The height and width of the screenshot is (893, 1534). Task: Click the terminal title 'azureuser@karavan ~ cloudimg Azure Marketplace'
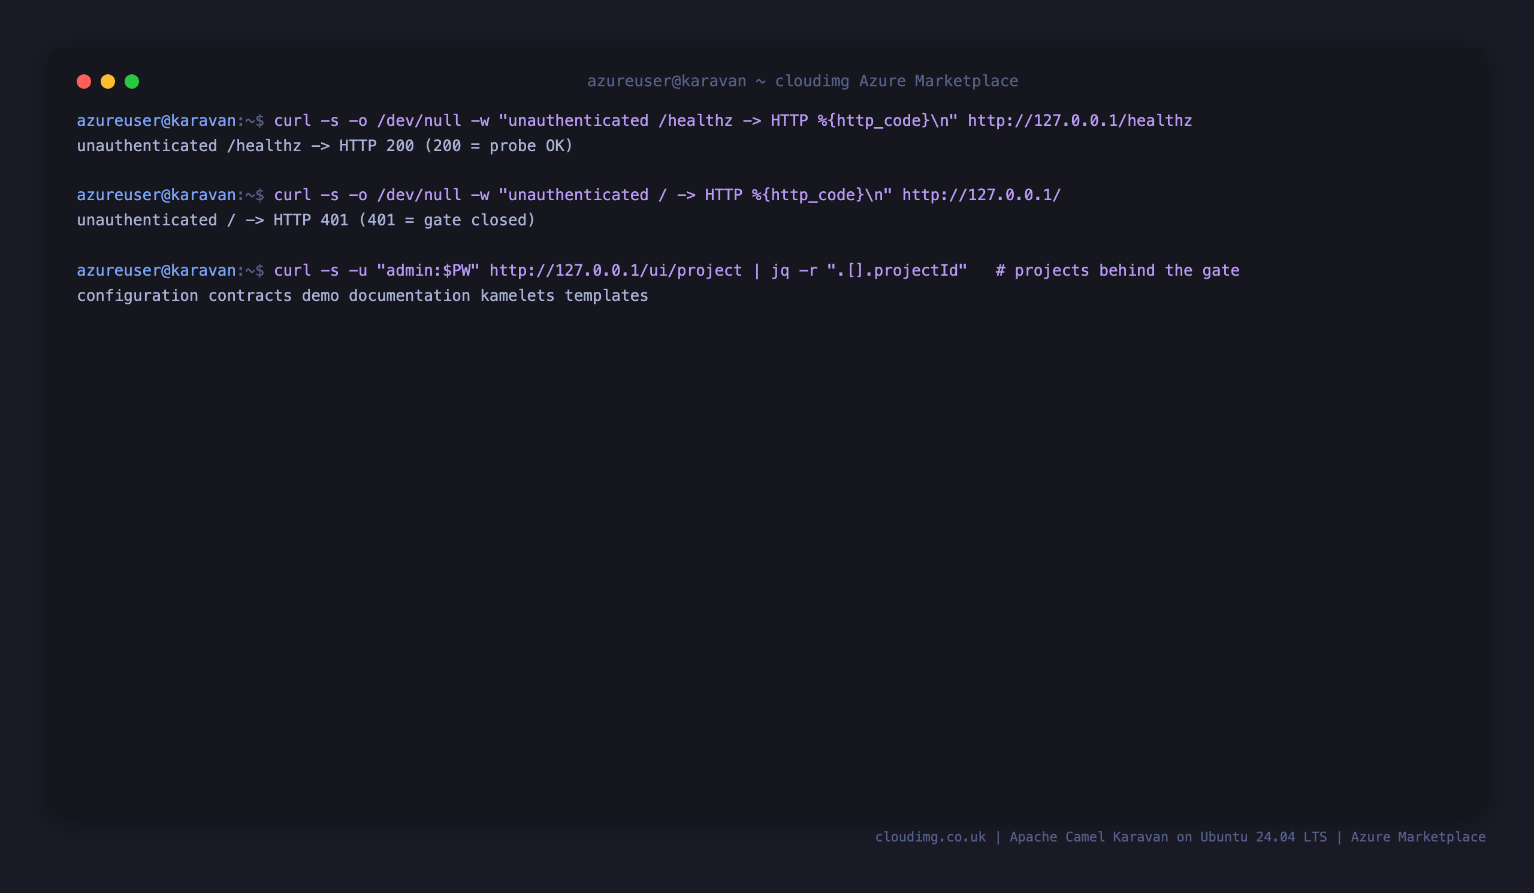click(802, 81)
